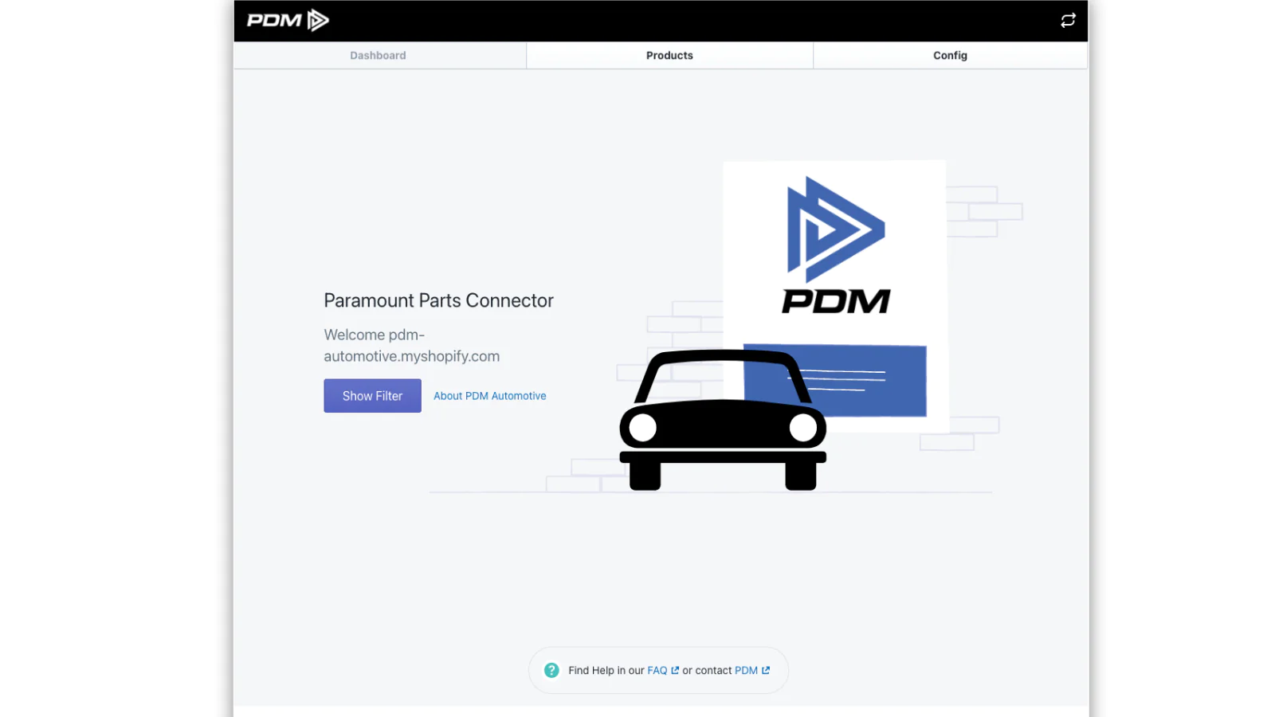The width and height of the screenshot is (1275, 717).
Task: Click the sync arrows icon in the header
Action: click(1068, 21)
